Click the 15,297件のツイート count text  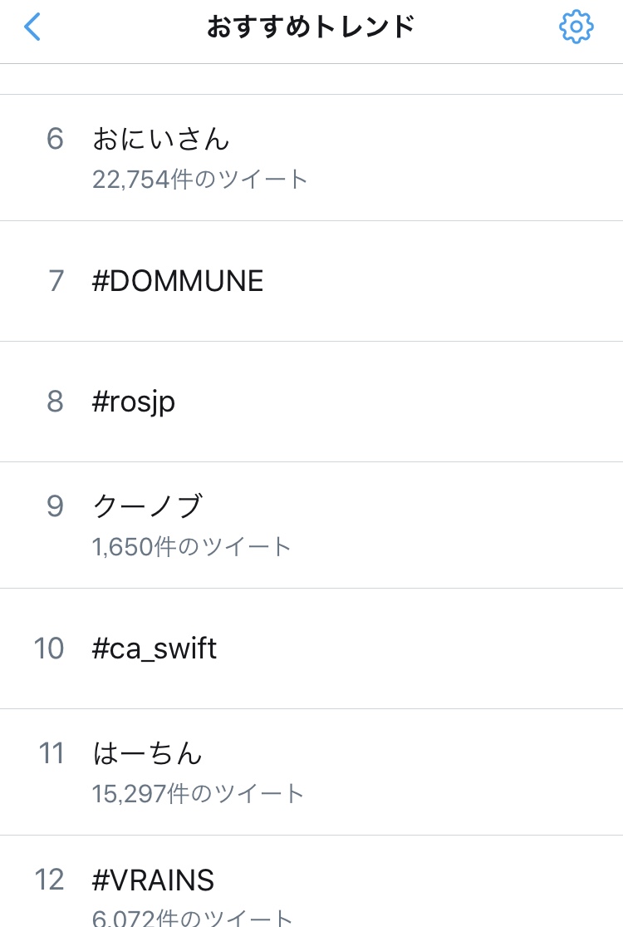199,793
